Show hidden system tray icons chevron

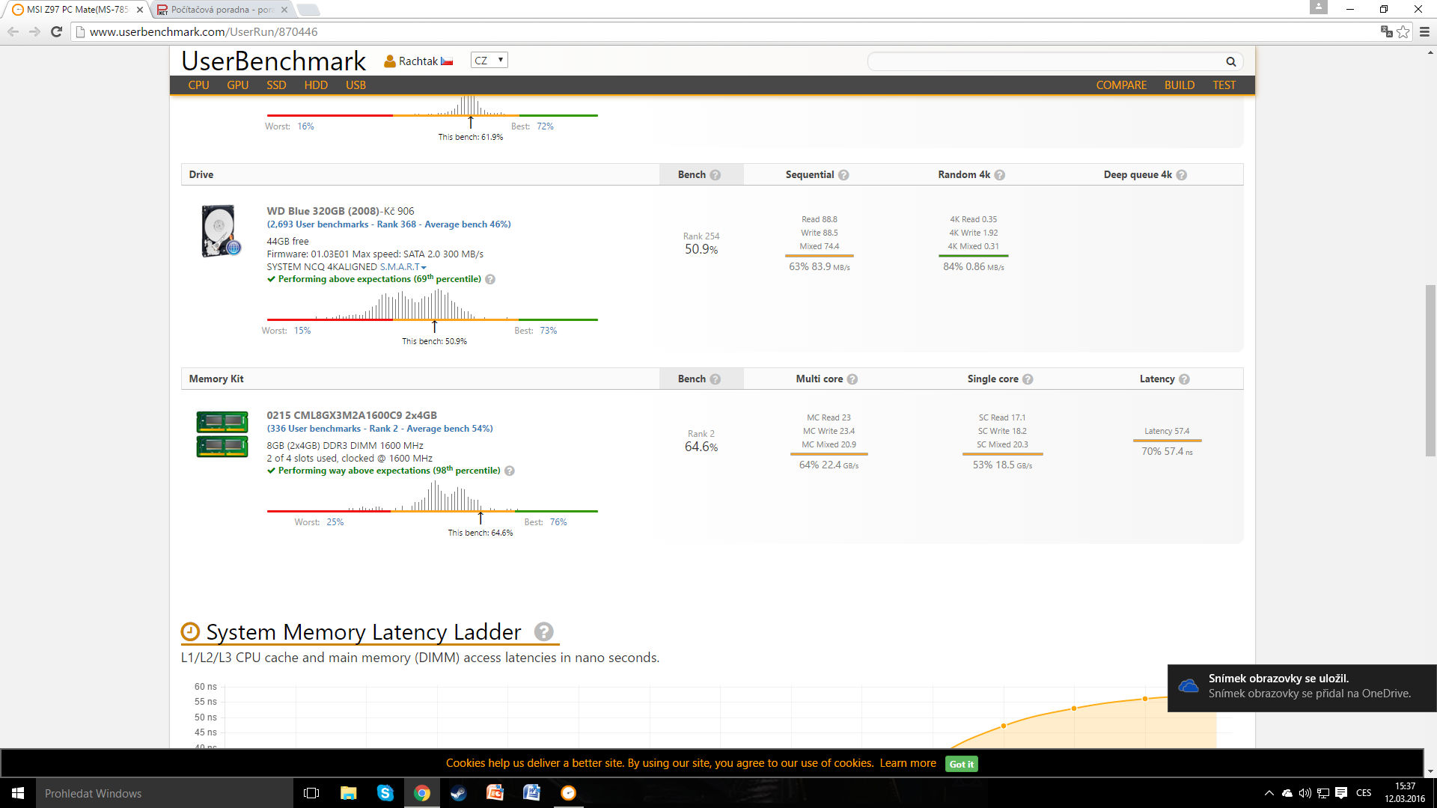tap(1269, 793)
